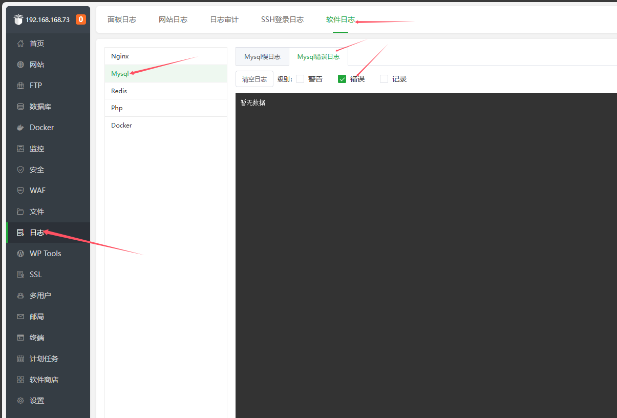The image size is (617, 418).
Task: Click the server IP 192.168.168.73
Action: click(x=48, y=19)
